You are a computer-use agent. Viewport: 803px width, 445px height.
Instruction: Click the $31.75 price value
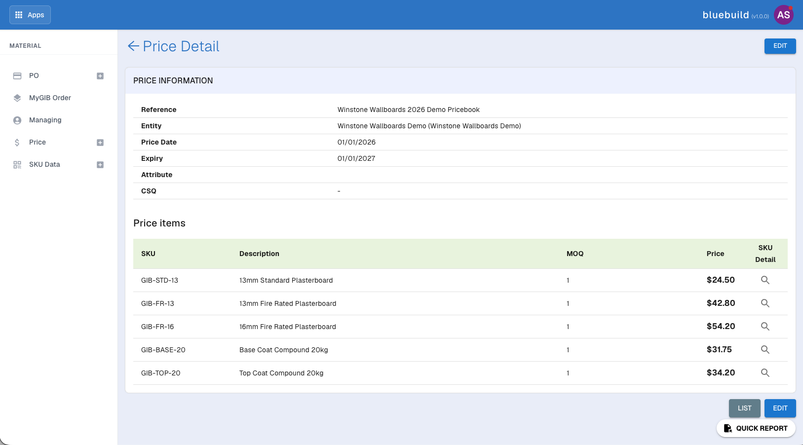tap(719, 349)
